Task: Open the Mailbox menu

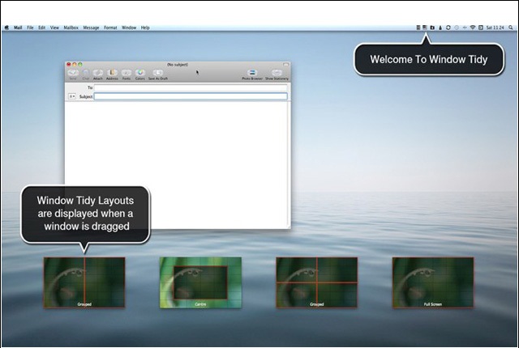Action: 71,28
